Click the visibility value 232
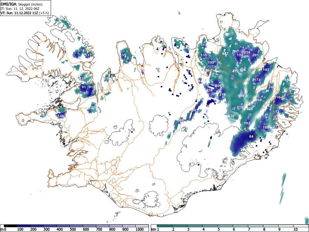 pyautogui.click(x=210, y=90)
